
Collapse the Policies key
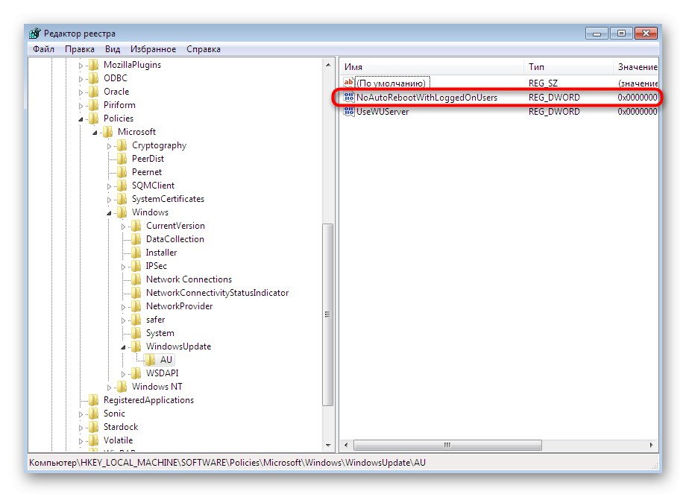tap(81, 119)
